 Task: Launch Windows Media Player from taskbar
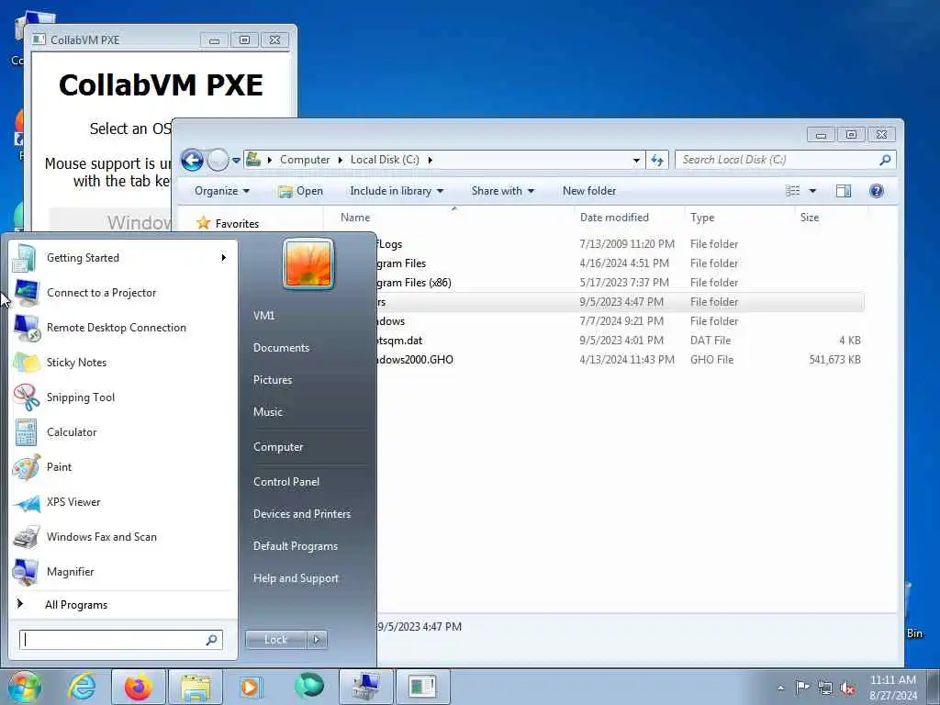[x=250, y=687]
